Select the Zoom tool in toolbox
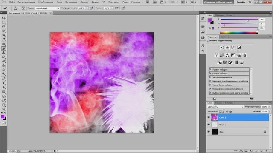This screenshot has width=273, height=153. pos(3,109)
